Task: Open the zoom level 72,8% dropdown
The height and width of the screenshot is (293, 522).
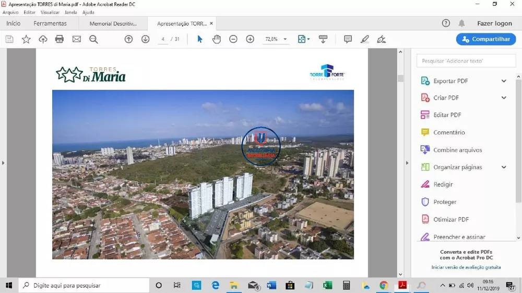Action: click(x=285, y=39)
